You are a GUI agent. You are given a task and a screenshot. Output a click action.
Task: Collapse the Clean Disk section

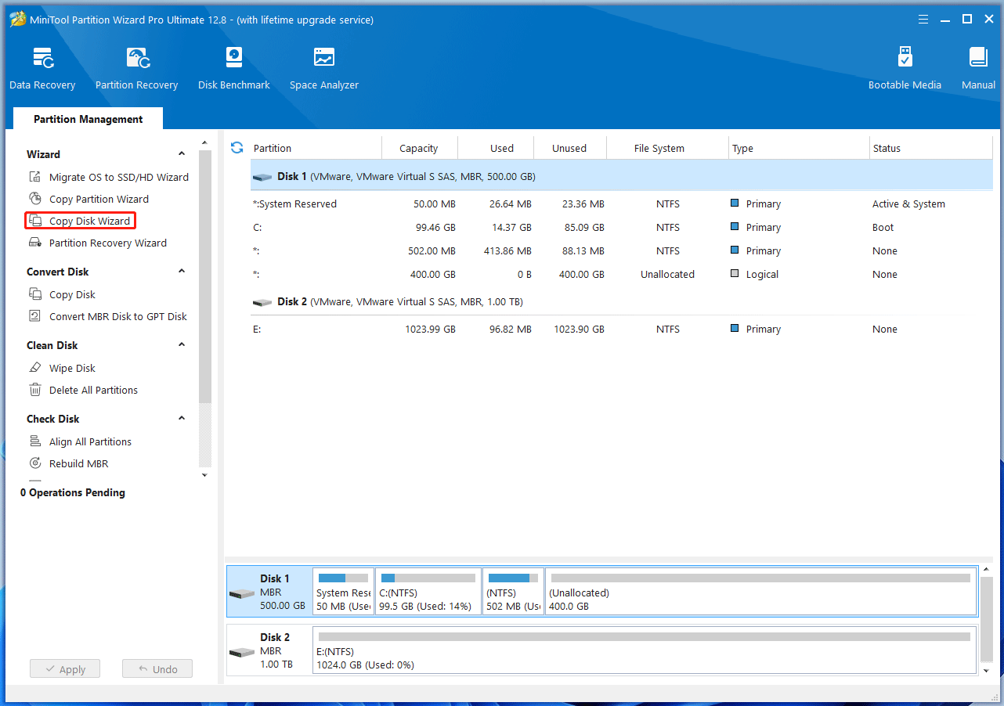(182, 345)
